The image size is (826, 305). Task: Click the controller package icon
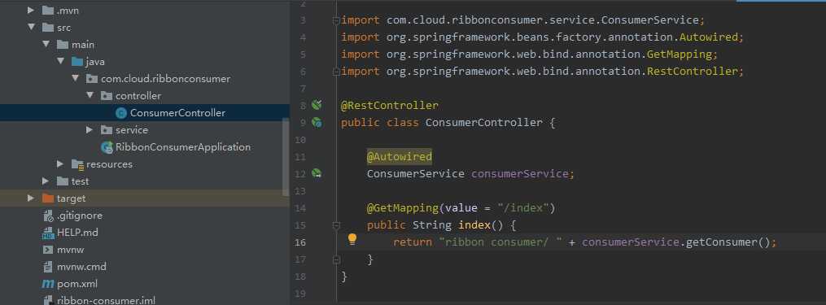[x=107, y=96]
